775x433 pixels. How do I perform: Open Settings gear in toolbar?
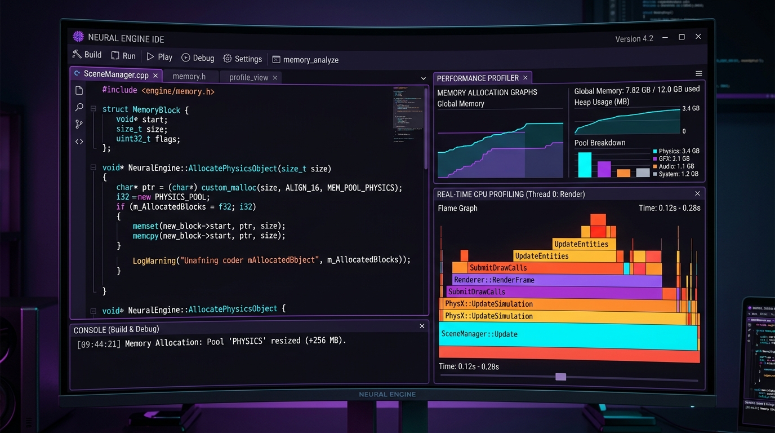pyautogui.click(x=242, y=59)
